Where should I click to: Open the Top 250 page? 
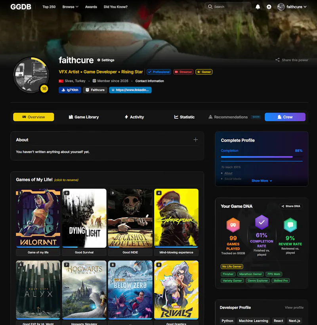tap(49, 7)
